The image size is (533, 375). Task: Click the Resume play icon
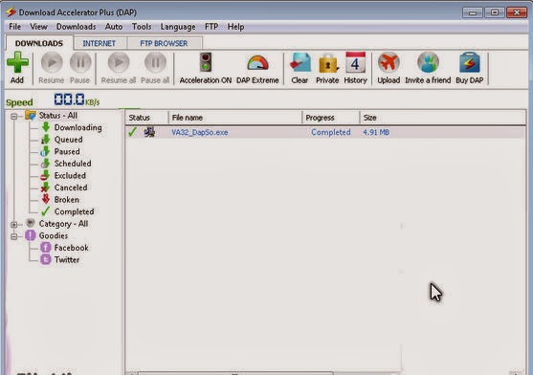(x=52, y=62)
